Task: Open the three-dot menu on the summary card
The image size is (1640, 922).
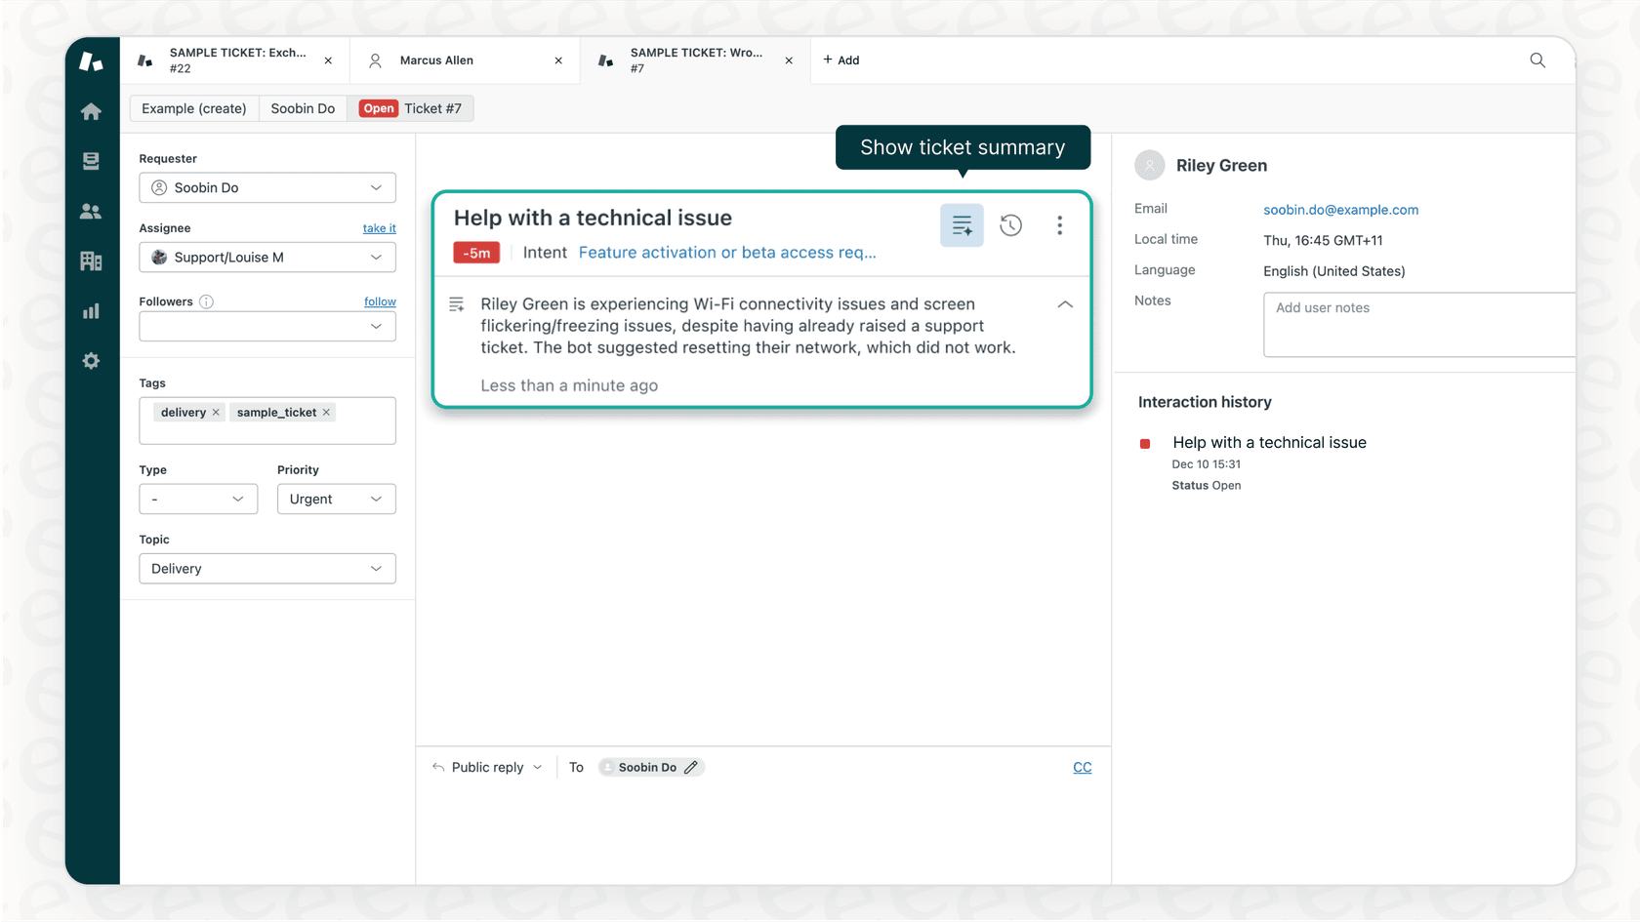Action: pyautogui.click(x=1059, y=224)
